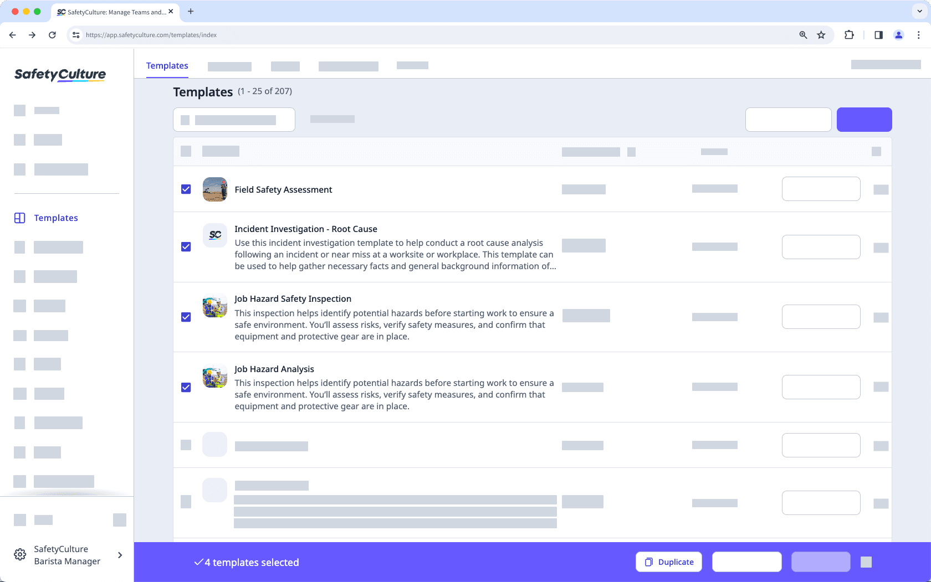Click the Duplicate button
The height and width of the screenshot is (582, 931).
669,562
